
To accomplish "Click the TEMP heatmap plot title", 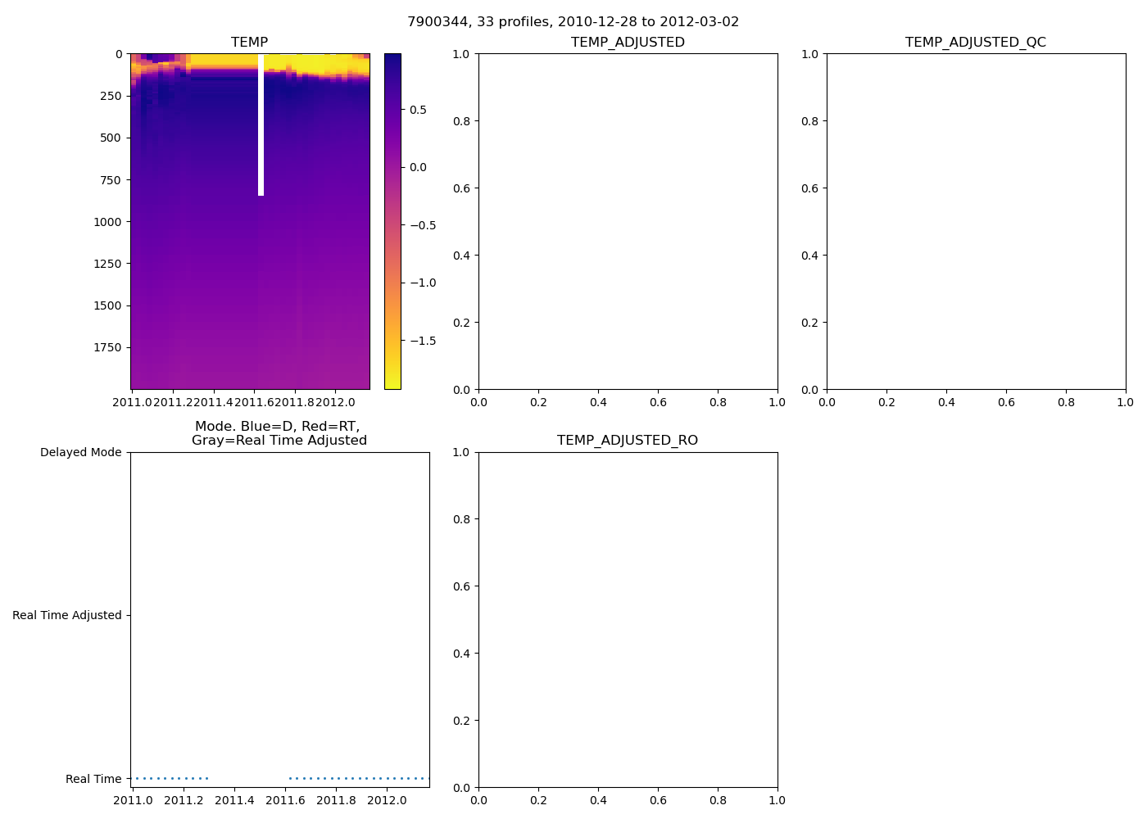I will click(249, 43).
